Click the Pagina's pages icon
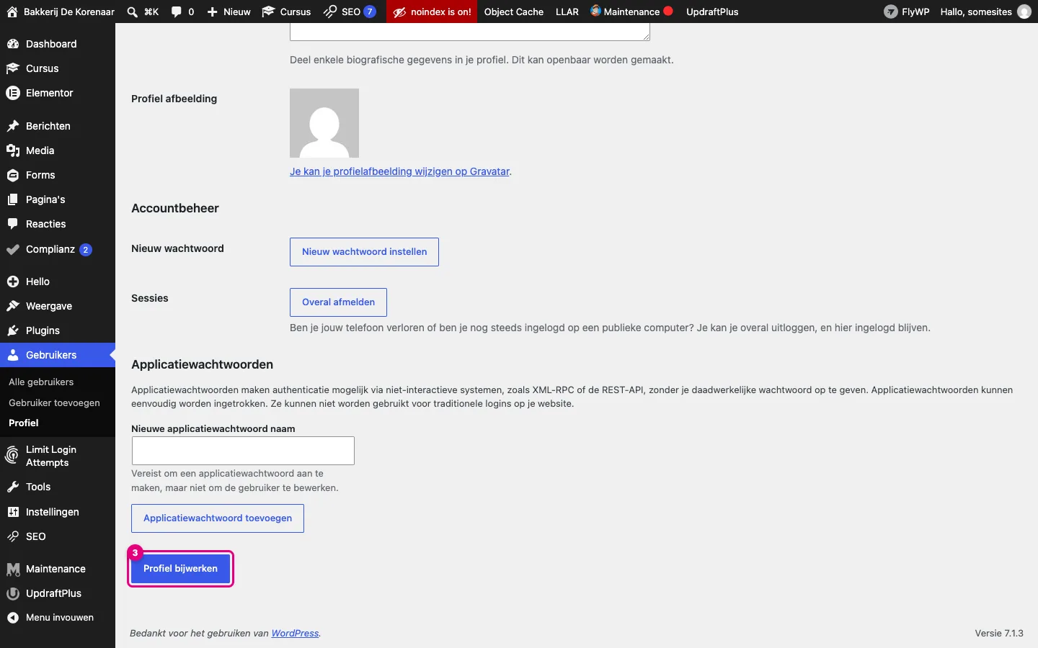This screenshot has height=648, width=1038. [x=12, y=199]
